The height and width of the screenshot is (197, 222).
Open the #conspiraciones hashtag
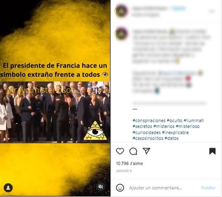[x=149, y=121]
